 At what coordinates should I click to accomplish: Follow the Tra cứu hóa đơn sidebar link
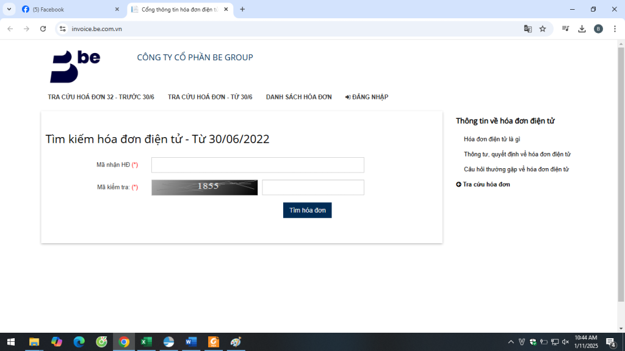point(483,184)
